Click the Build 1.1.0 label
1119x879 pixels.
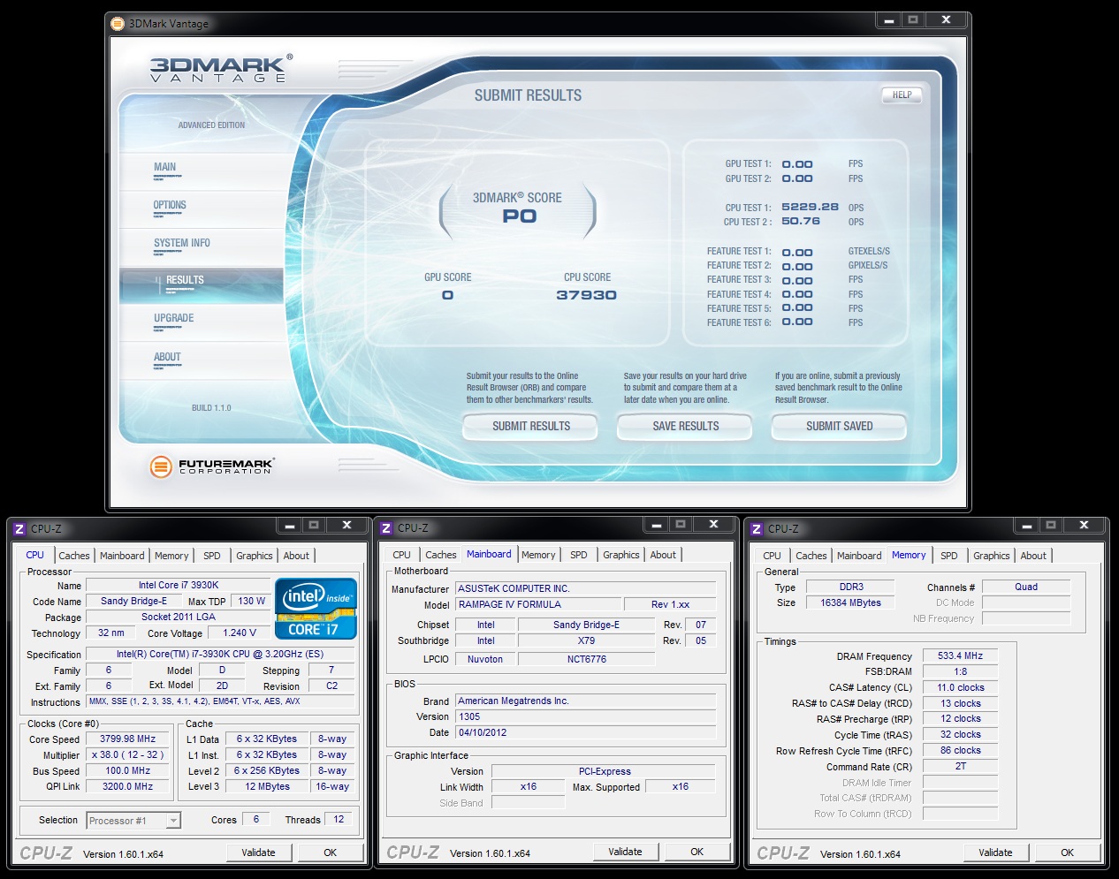point(211,408)
